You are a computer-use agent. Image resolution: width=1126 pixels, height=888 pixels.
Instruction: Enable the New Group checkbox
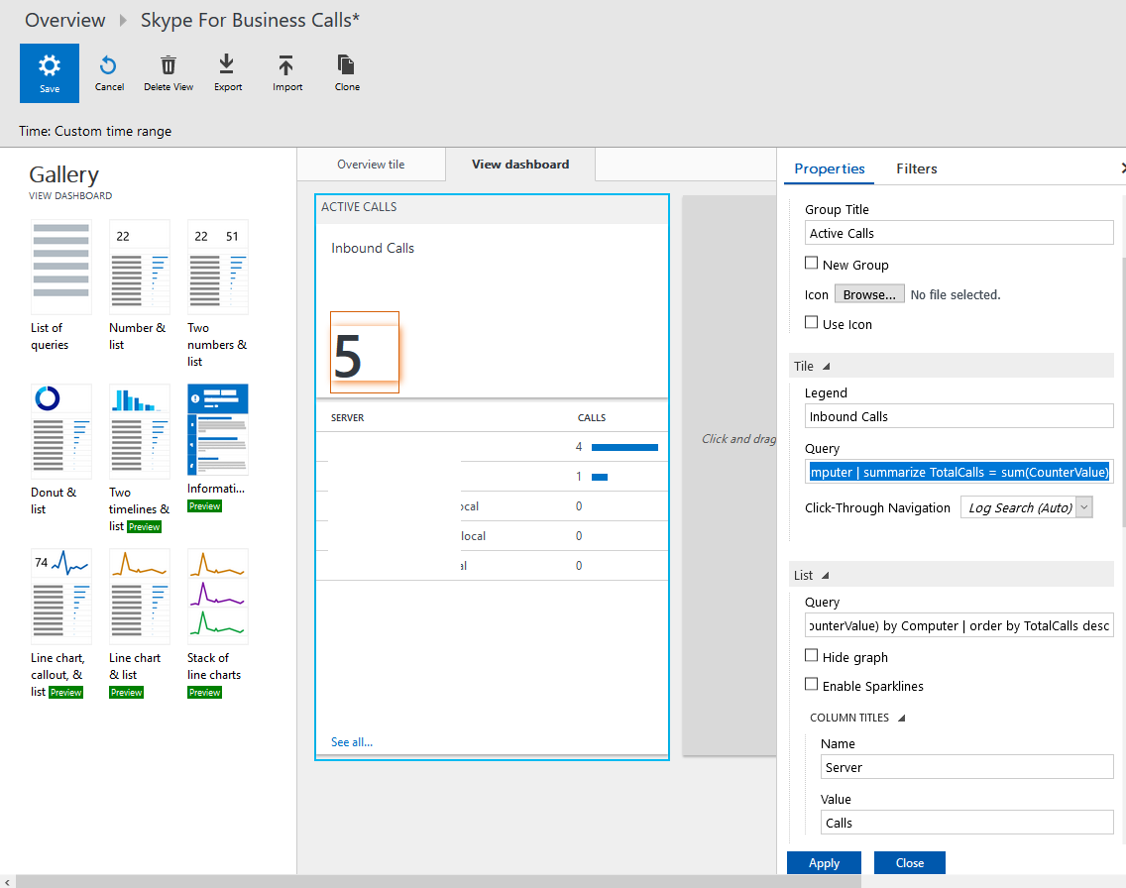pyautogui.click(x=812, y=264)
